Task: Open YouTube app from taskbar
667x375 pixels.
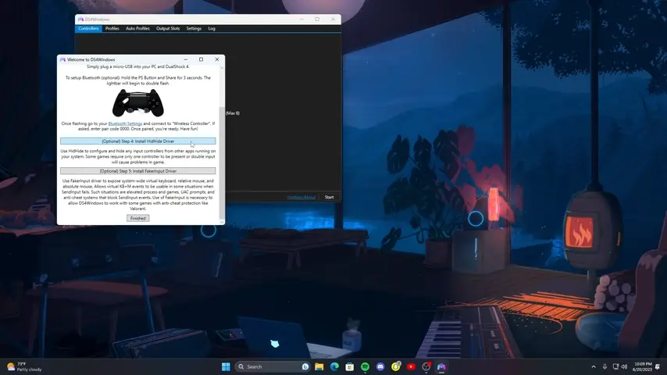Action: tap(411, 367)
